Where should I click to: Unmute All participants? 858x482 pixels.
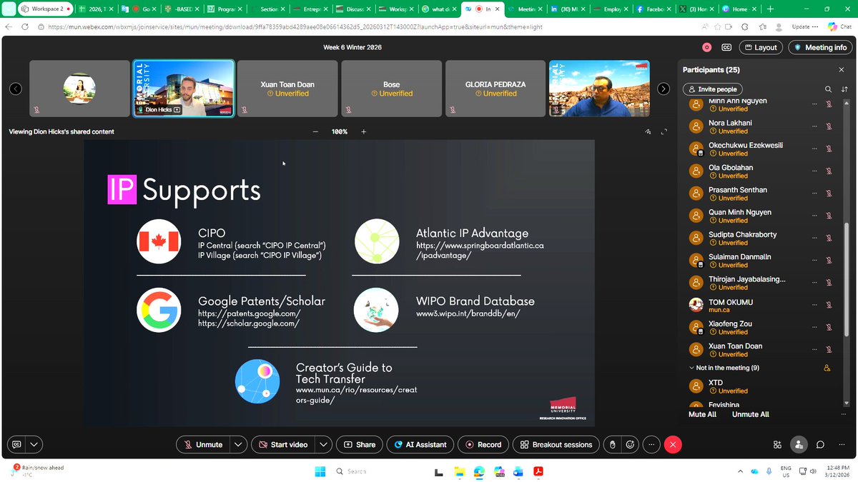750,414
